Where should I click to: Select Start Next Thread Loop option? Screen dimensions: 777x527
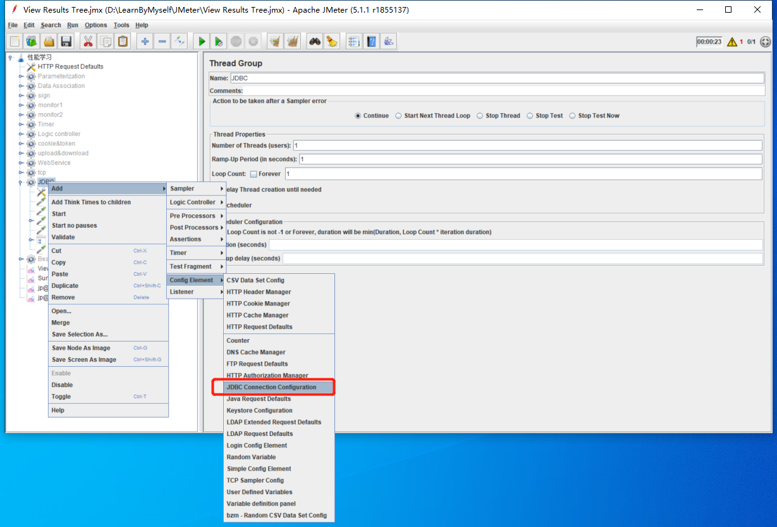398,116
